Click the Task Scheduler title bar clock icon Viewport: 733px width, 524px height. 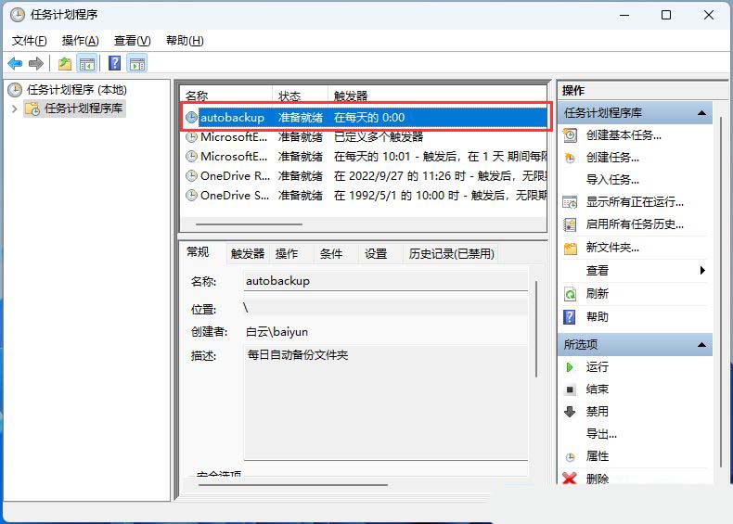point(18,15)
